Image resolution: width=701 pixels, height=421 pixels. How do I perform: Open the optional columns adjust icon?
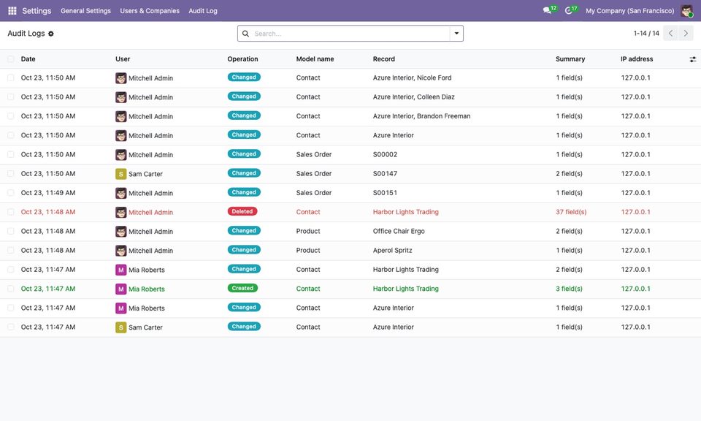click(692, 59)
